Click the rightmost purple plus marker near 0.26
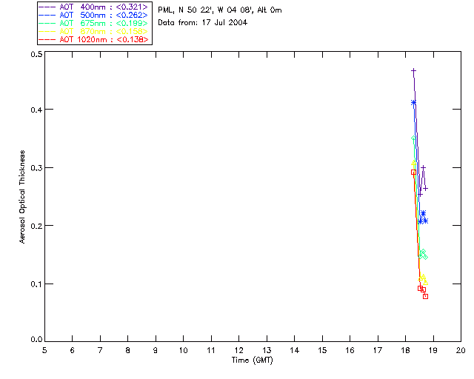 426,188
